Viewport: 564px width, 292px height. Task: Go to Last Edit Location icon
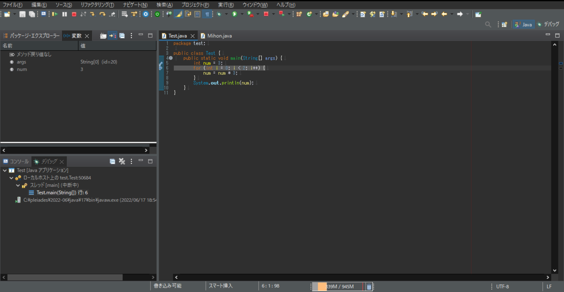pos(424,14)
